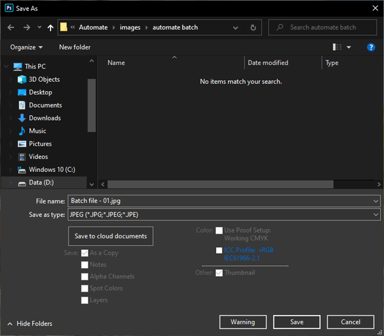Click New folder in the toolbar
Image resolution: width=384 pixels, height=336 pixels.
point(75,47)
